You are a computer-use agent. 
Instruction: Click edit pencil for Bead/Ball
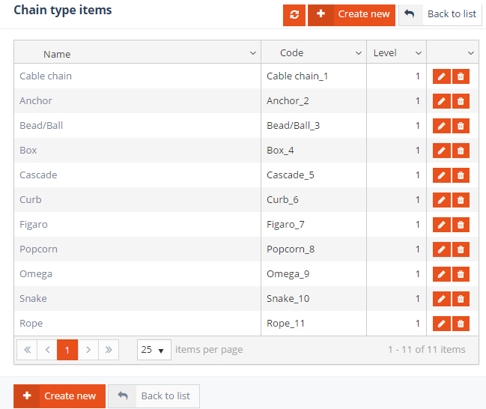click(x=442, y=126)
